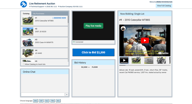Choose DEU language button
This screenshot has height=104, width=192.
point(58,101)
